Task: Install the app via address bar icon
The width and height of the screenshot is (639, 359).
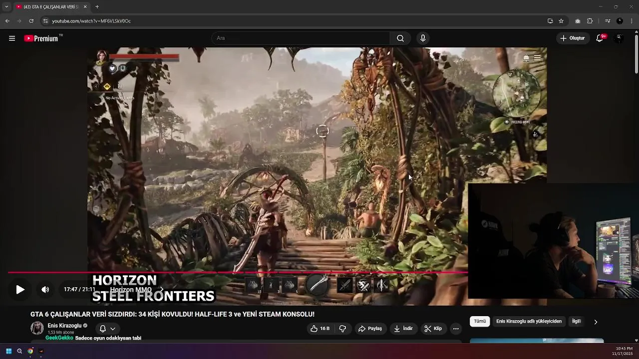Action: tap(550, 21)
